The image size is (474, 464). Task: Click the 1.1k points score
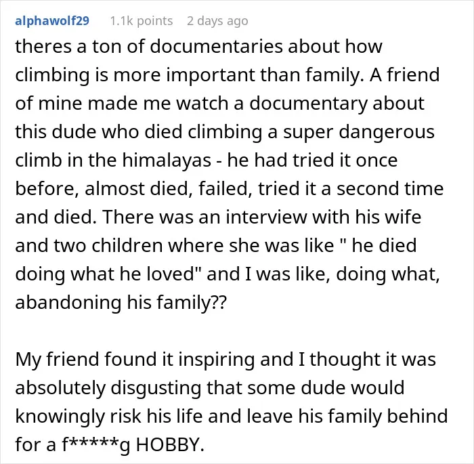pos(141,21)
